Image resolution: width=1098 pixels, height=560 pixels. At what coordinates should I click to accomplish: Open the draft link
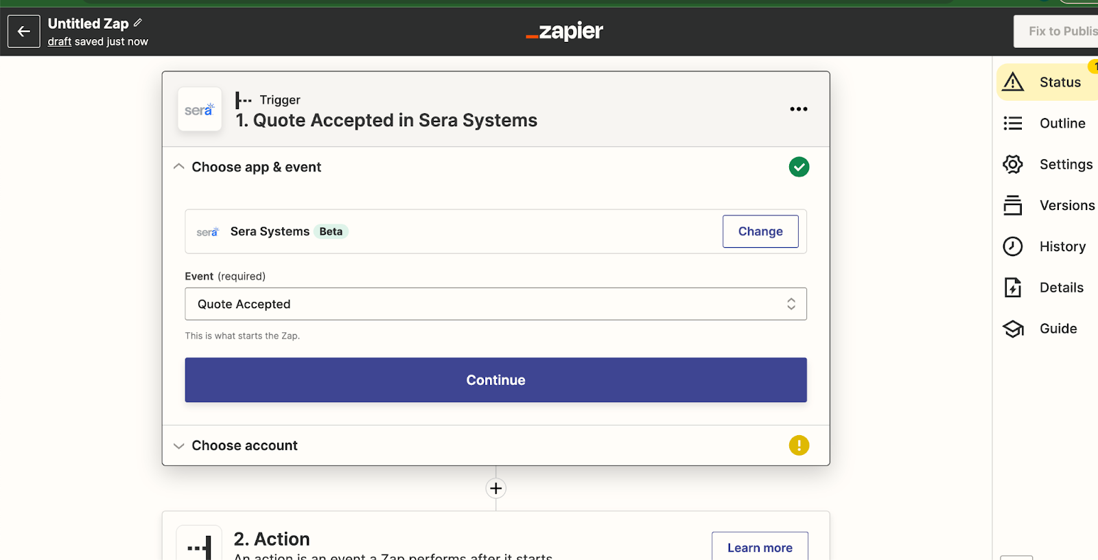coord(60,41)
